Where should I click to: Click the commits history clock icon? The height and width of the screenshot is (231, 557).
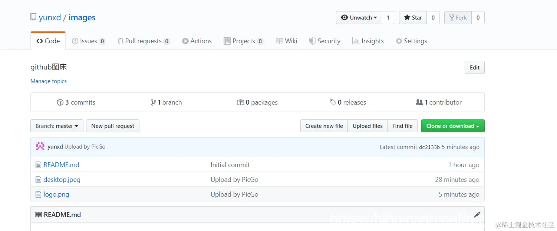pos(60,102)
